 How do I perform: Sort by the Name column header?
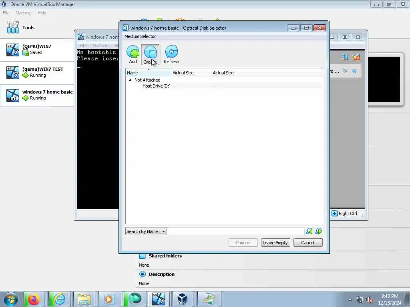(148, 73)
